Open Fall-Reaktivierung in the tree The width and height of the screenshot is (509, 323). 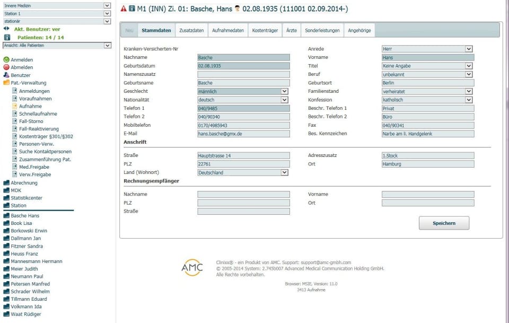tap(39, 129)
